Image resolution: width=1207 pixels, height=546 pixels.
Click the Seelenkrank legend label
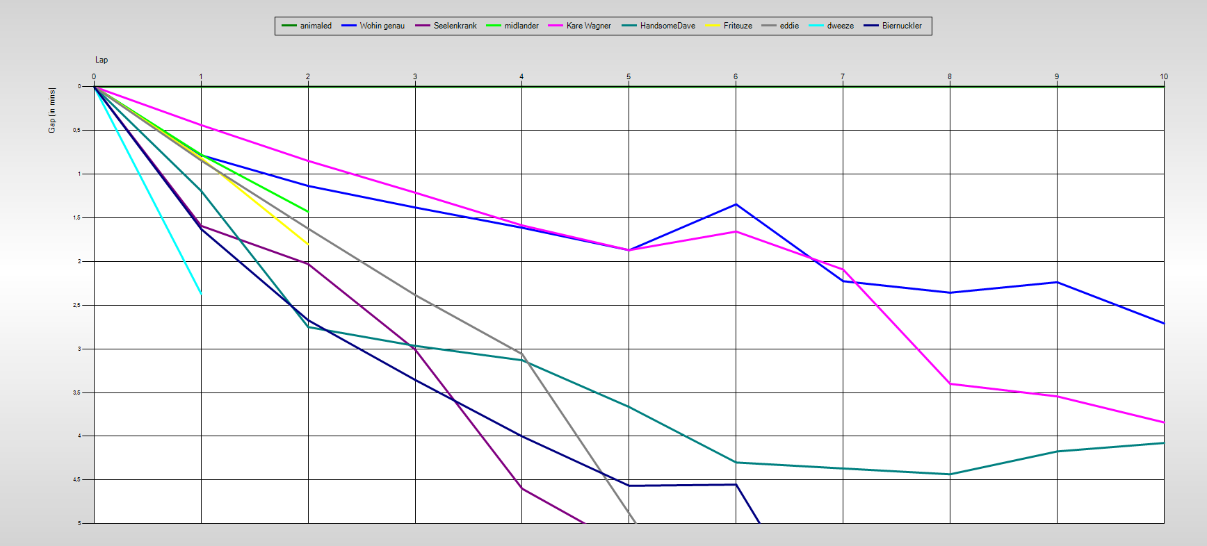pyautogui.click(x=455, y=26)
